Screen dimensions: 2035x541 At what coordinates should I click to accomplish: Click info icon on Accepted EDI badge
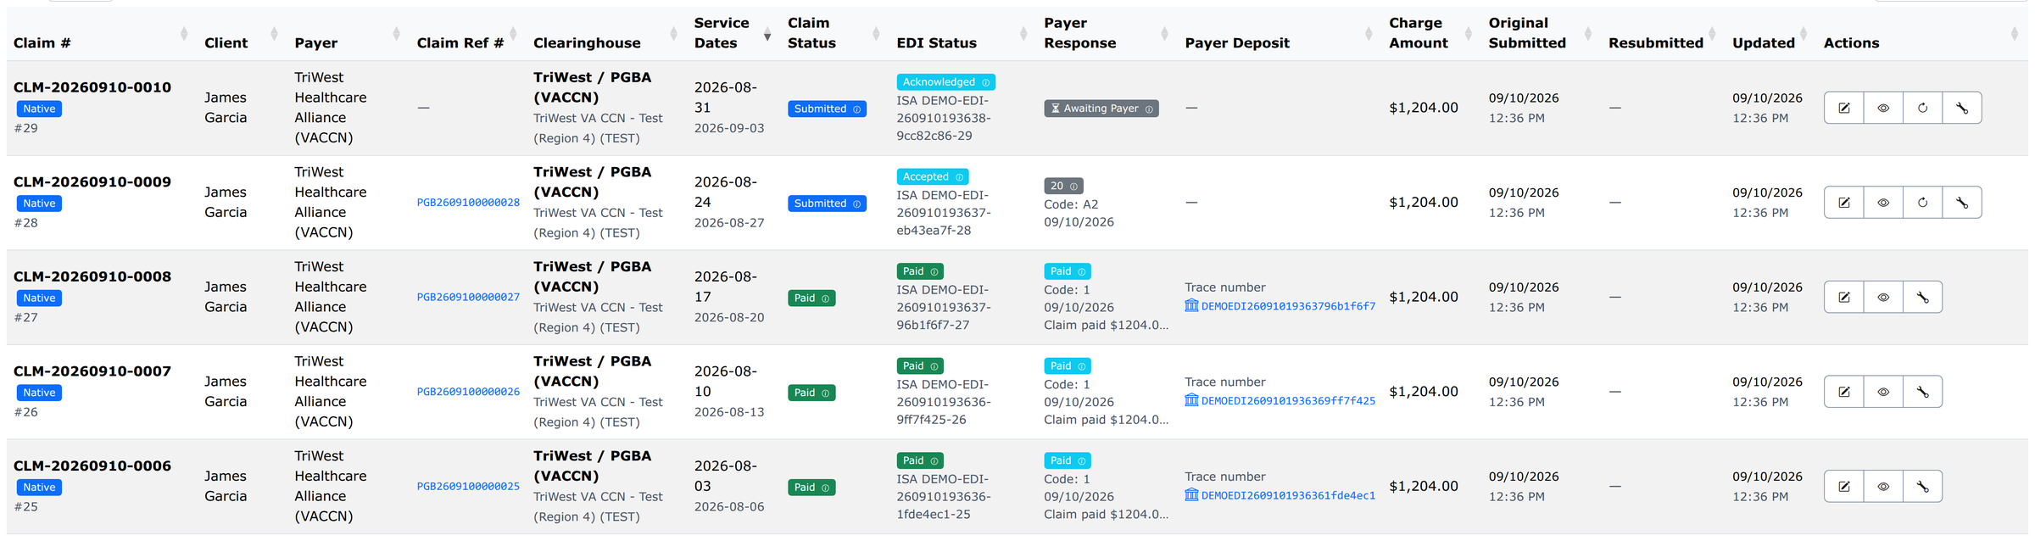click(x=959, y=177)
